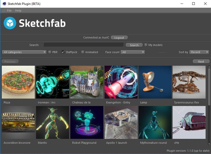
Task: Click the results vertical scrollbar
Action: (209, 87)
